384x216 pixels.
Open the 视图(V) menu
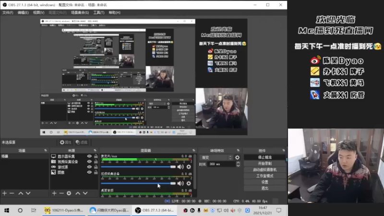coord(39,12)
